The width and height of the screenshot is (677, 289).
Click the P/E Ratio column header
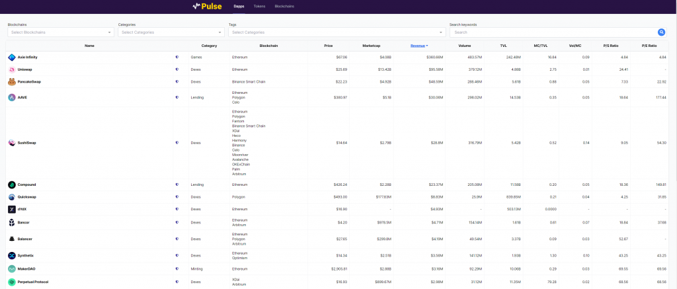649,46
